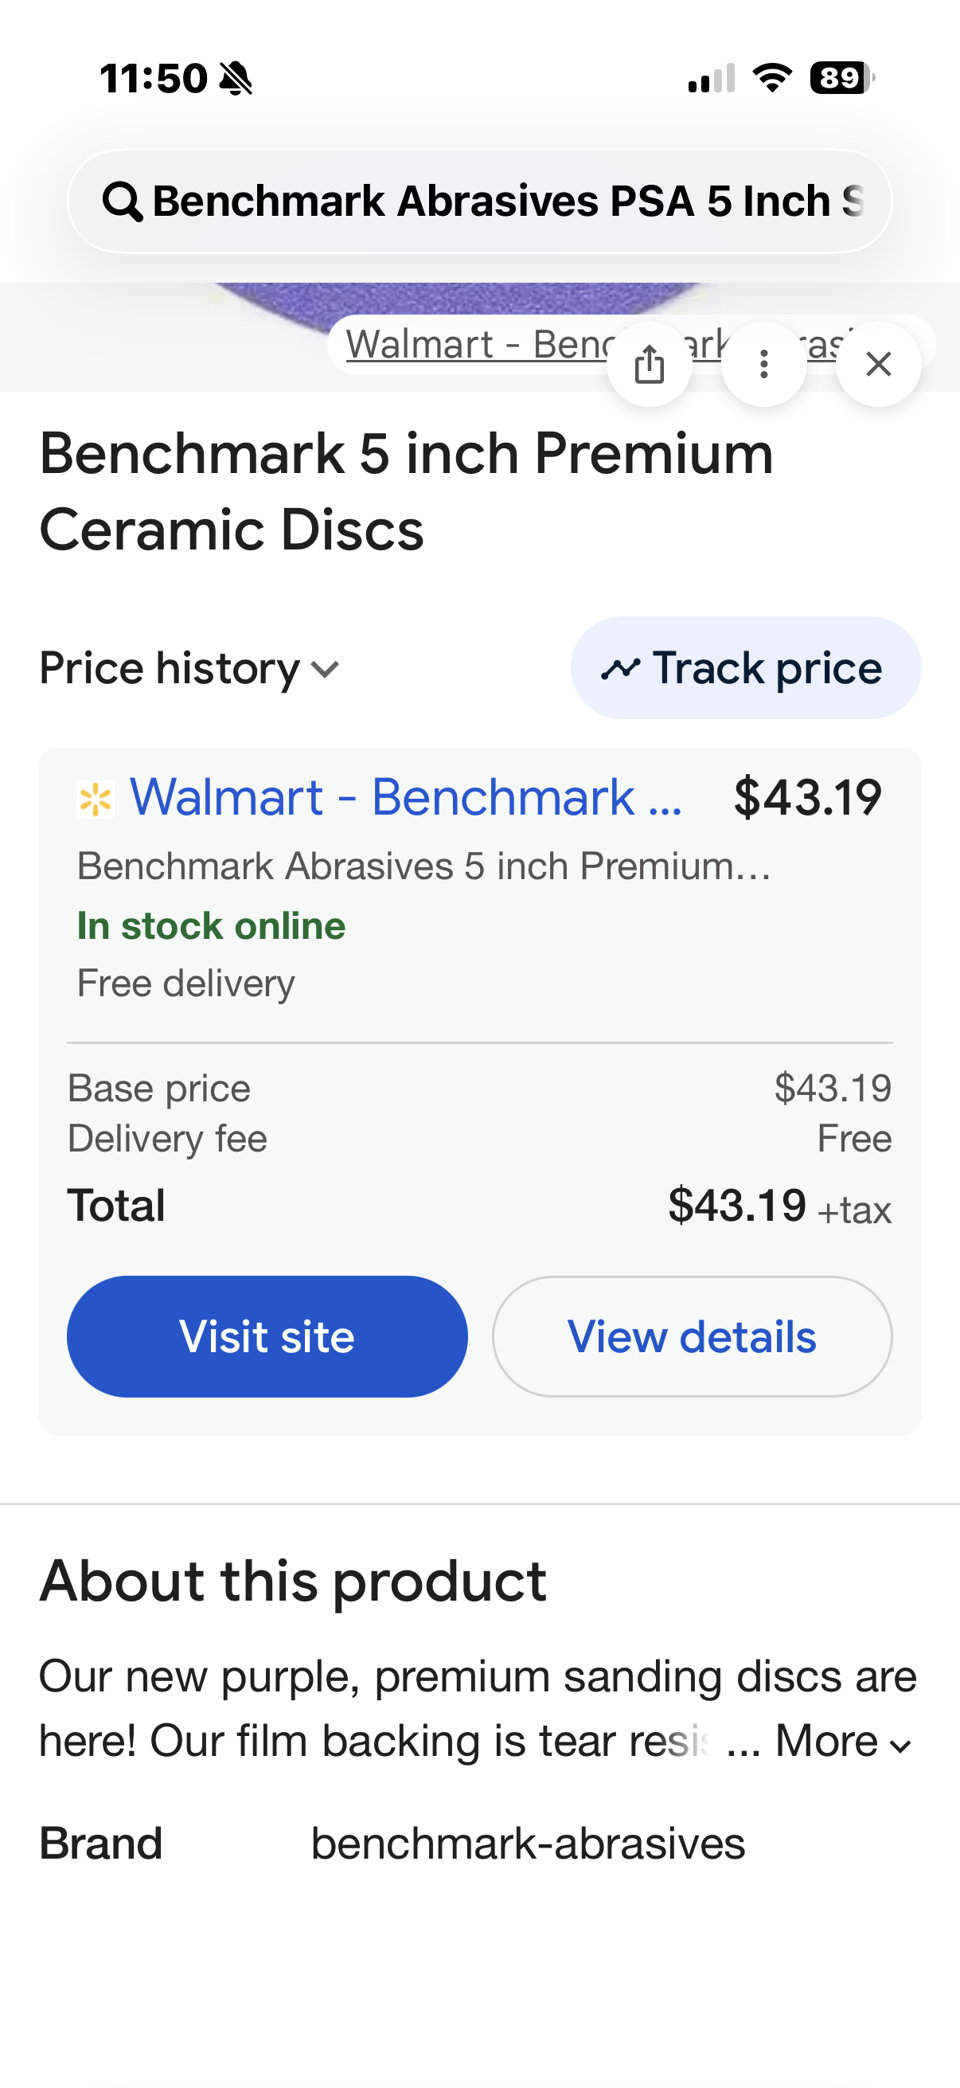Tap the Walmart spark logo icon

pos(96,800)
